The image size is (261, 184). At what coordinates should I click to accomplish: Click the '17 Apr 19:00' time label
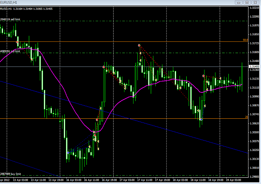(x=162, y=180)
